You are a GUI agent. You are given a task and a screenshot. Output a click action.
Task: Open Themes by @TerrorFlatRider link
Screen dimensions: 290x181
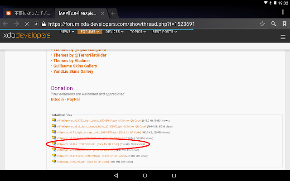pyautogui.click(x=80, y=55)
